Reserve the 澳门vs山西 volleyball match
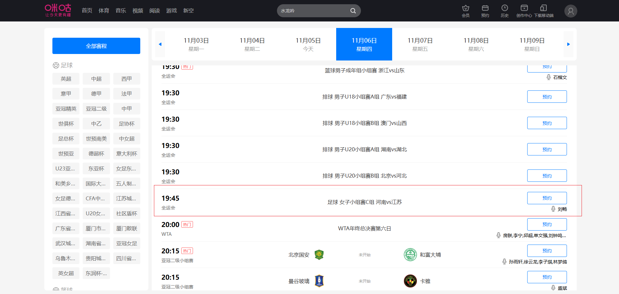The width and height of the screenshot is (619, 294). [x=547, y=123]
